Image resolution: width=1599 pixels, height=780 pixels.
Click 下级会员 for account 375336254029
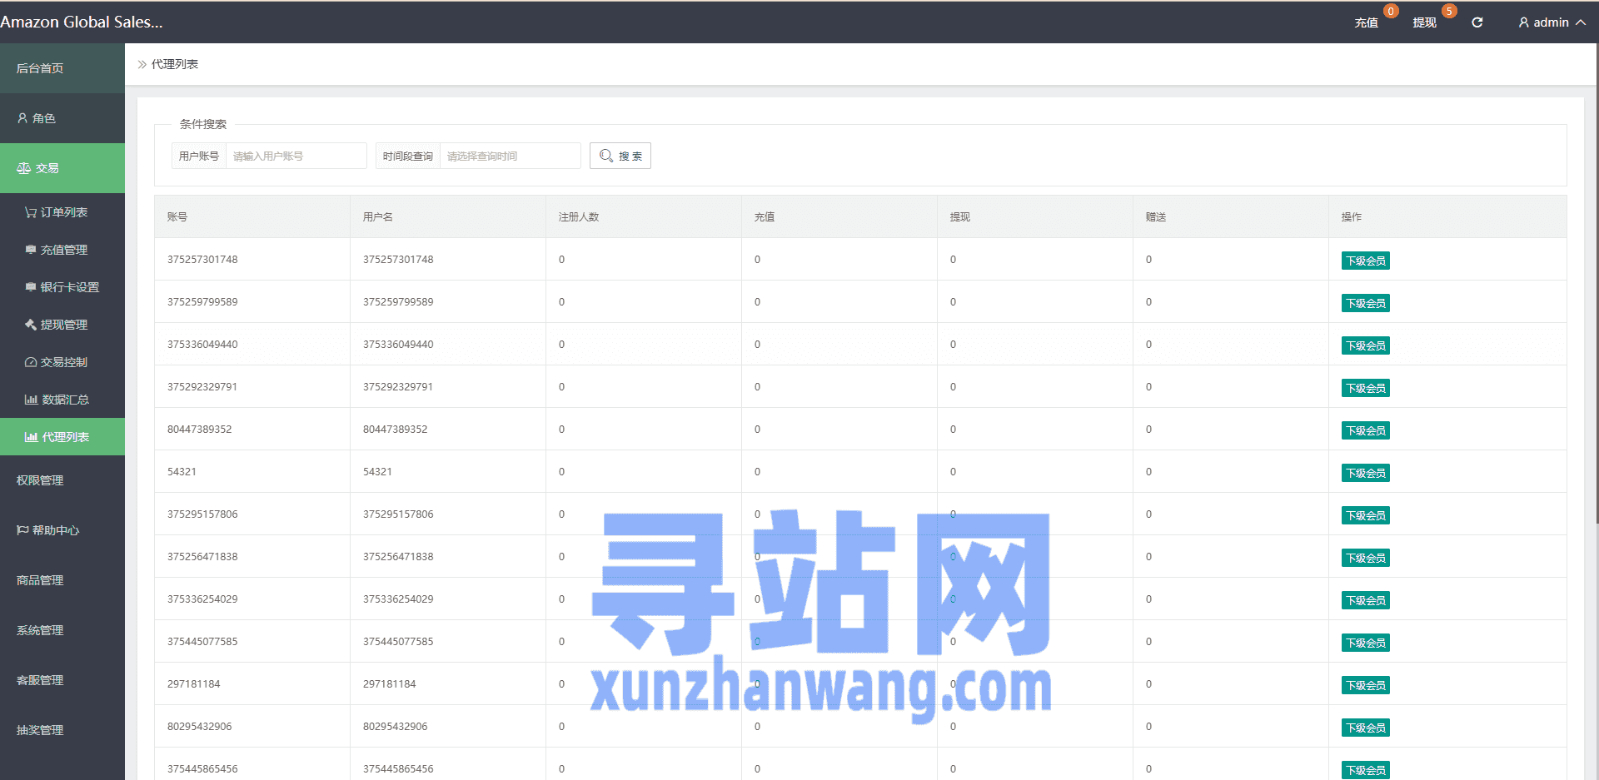1366,600
